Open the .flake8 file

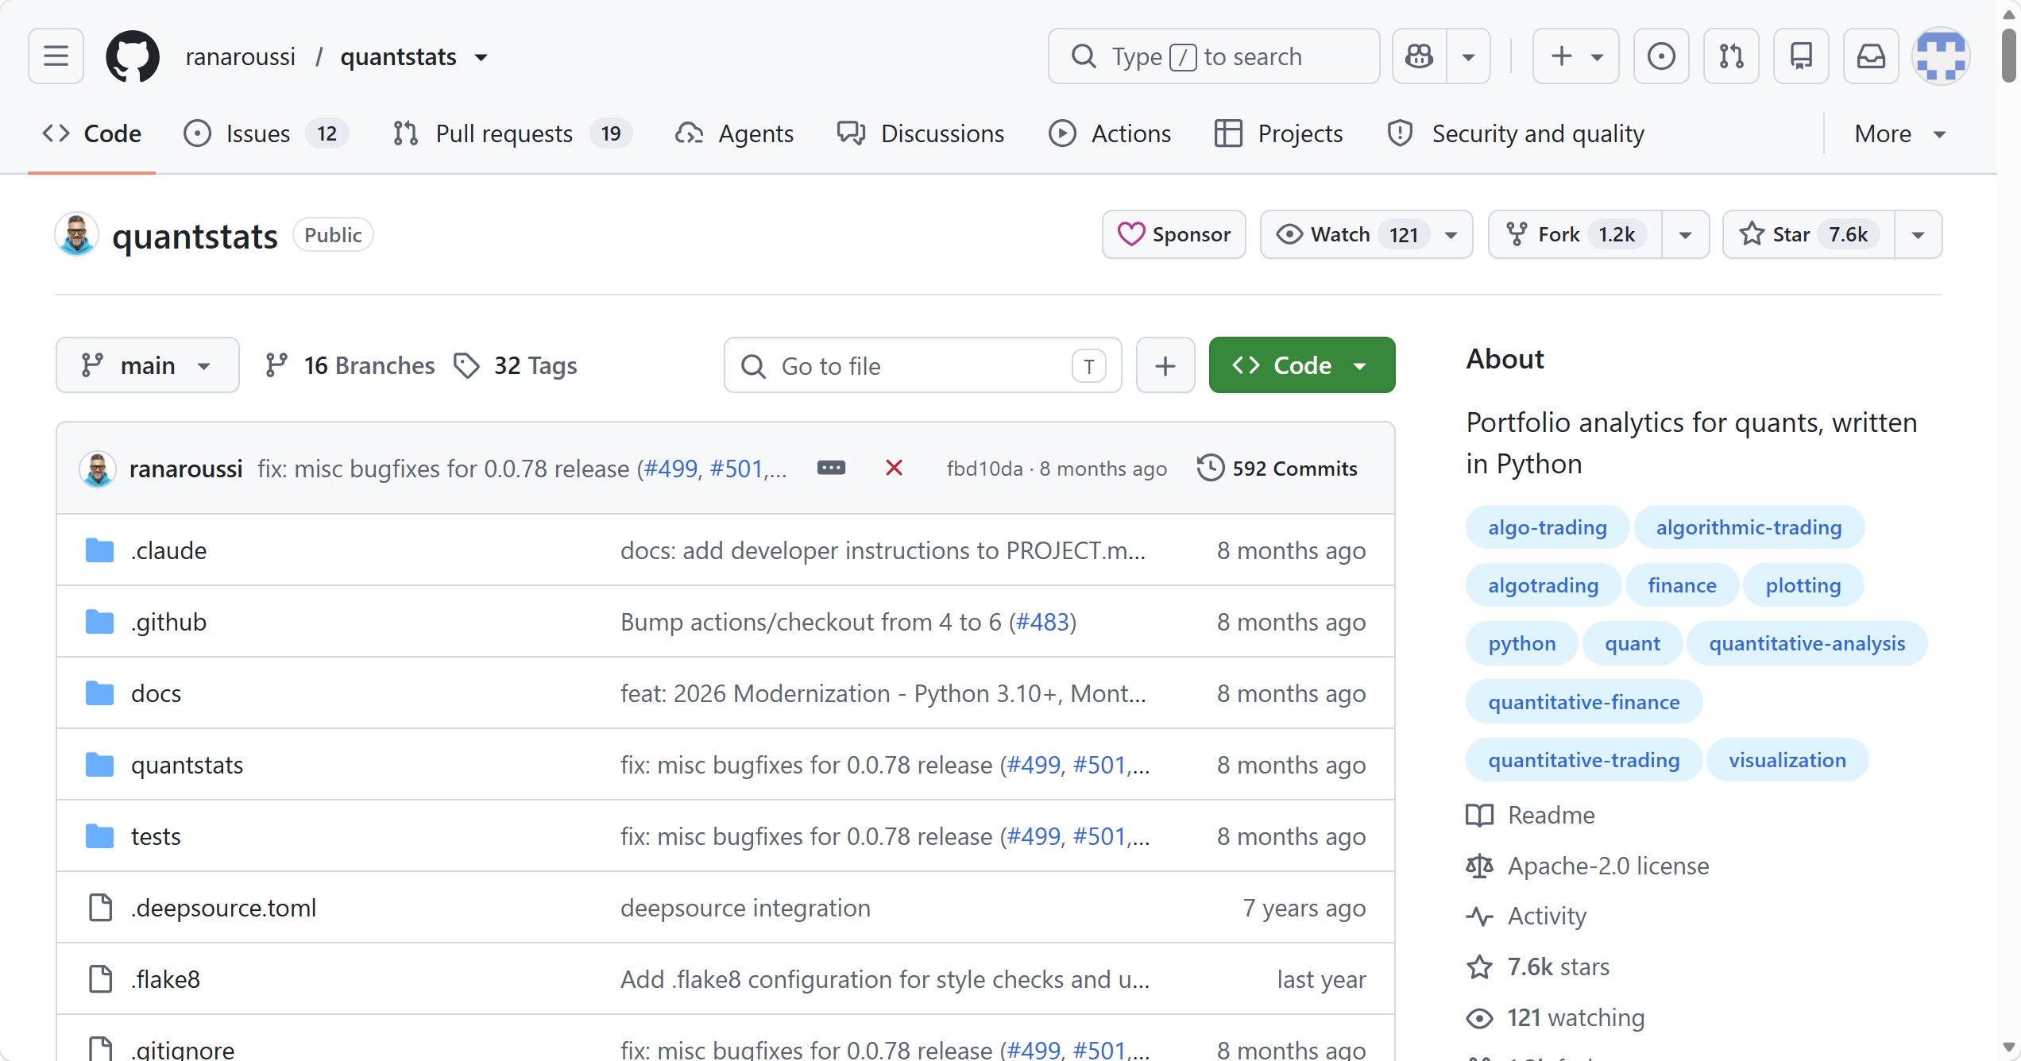point(165,979)
